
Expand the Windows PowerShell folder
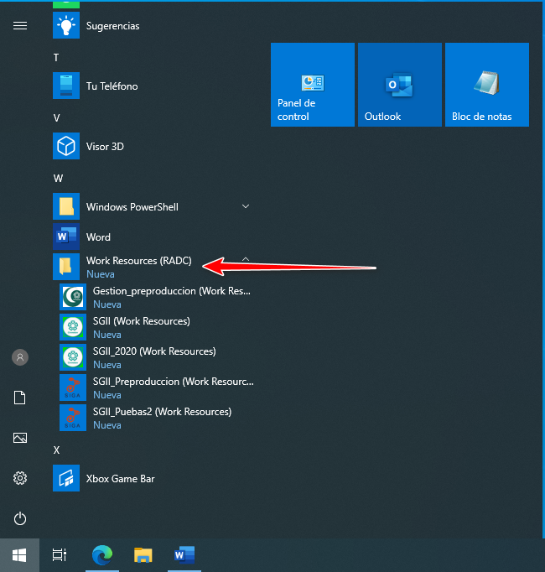point(245,206)
